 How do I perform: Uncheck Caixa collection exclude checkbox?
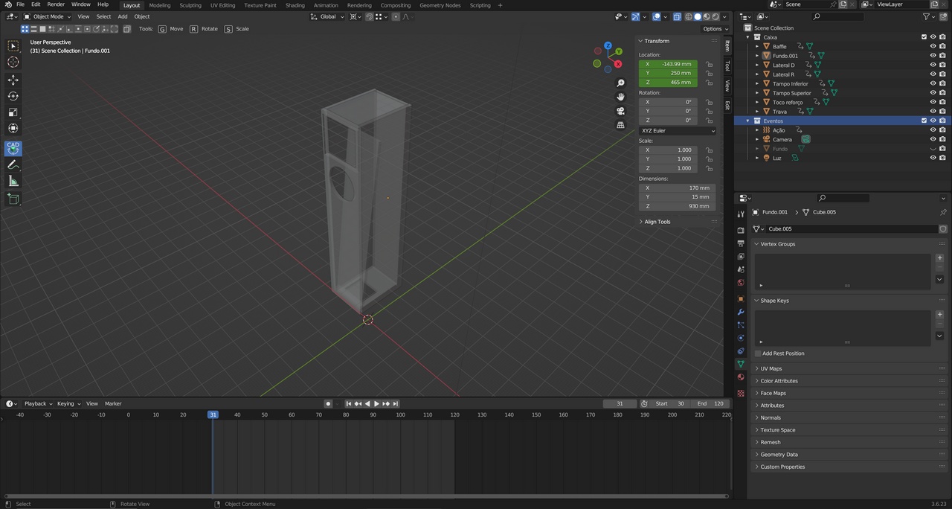tap(924, 37)
